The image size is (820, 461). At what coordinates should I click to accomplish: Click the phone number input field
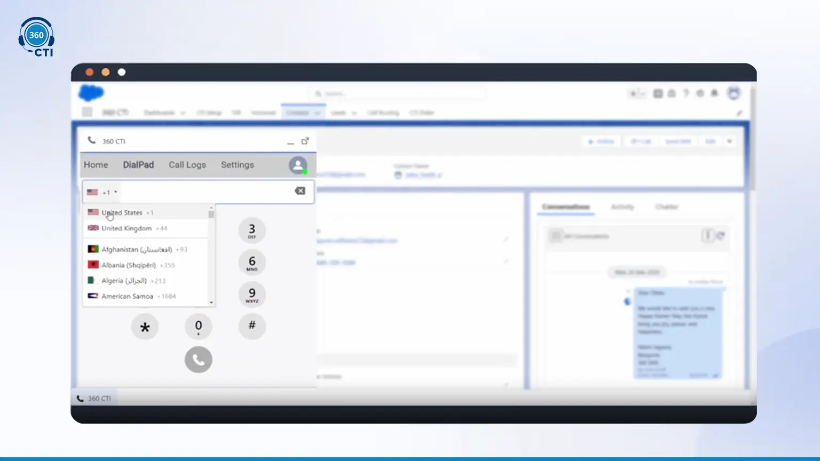coord(206,192)
